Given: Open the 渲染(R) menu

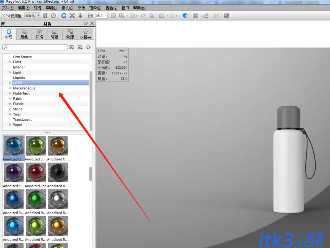Looking at the screenshot, I should pyautogui.click(x=95, y=8).
